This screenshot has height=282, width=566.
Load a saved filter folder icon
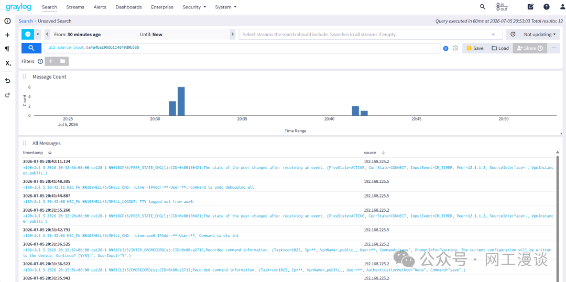(x=62, y=61)
